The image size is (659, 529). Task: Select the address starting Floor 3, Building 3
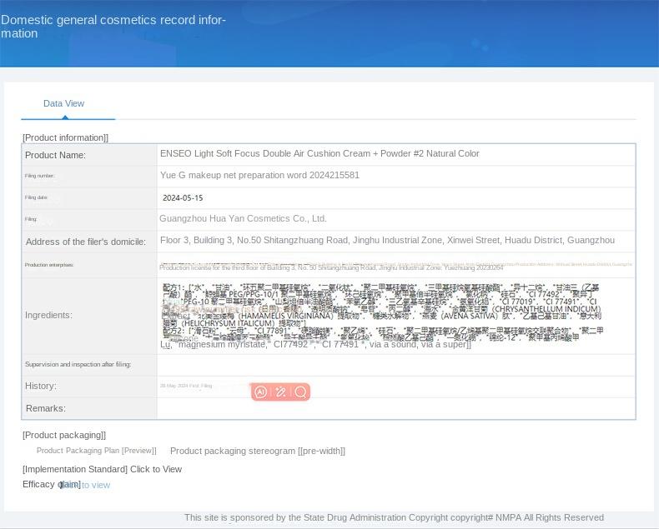point(387,240)
